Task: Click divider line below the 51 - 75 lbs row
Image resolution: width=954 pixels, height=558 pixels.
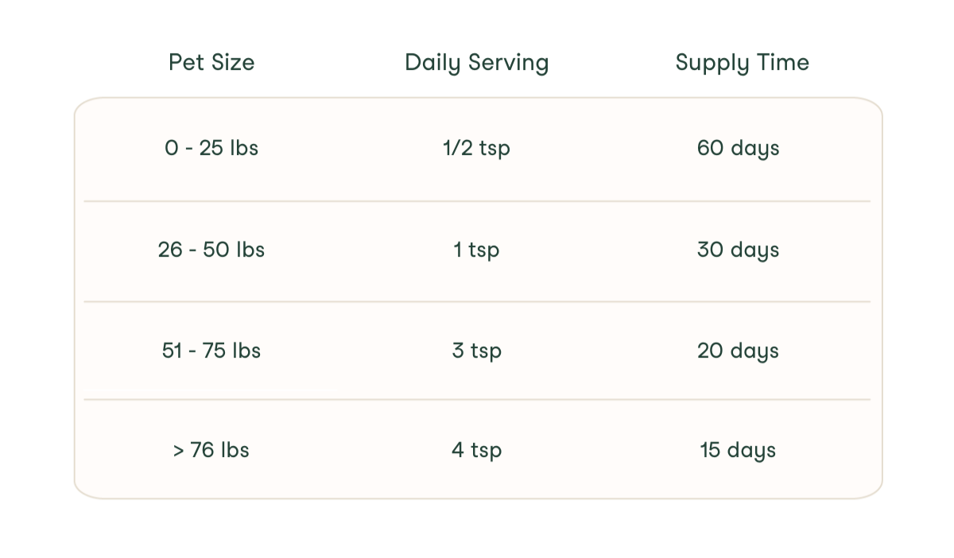Action: (x=477, y=399)
